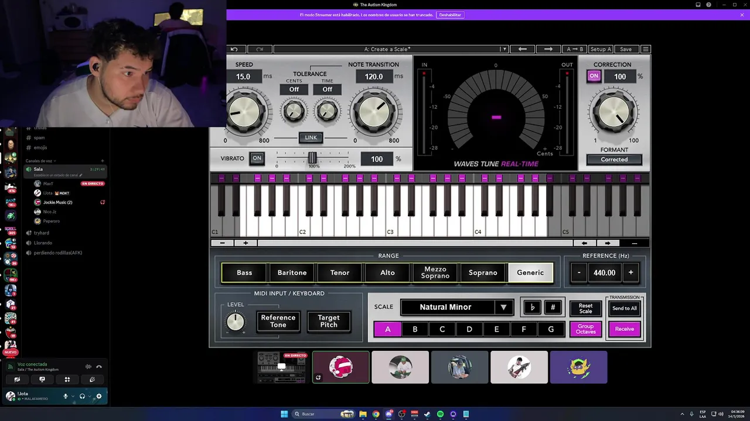Open the Natural Minor scale dropdown
Image resolution: width=750 pixels, height=421 pixels.
pyautogui.click(x=457, y=307)
